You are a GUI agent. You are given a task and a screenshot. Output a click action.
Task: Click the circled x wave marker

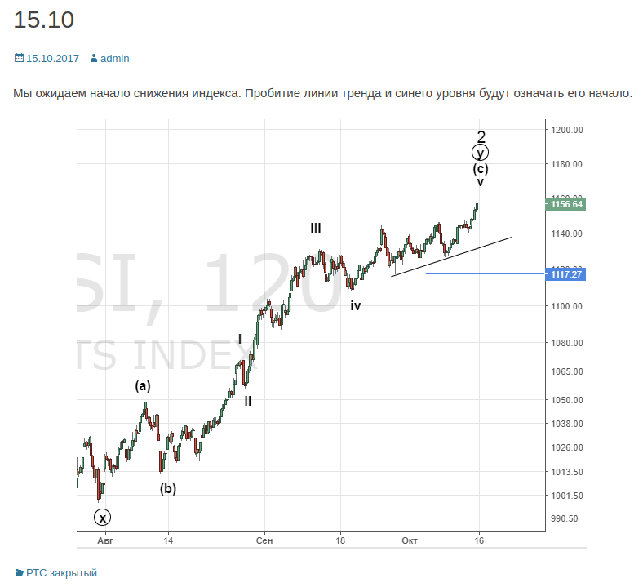tap(102, 517)
